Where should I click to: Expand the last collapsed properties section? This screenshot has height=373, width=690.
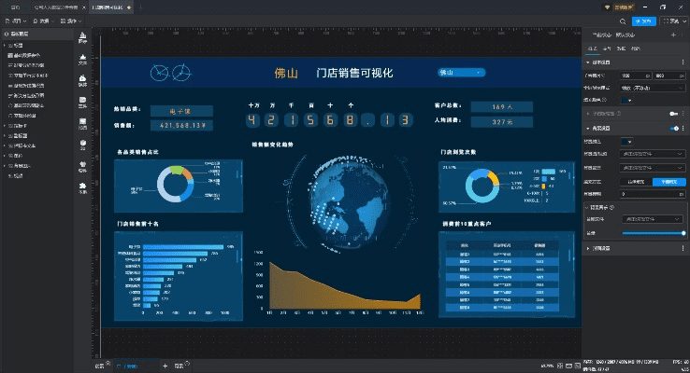(x=588, y=248)
